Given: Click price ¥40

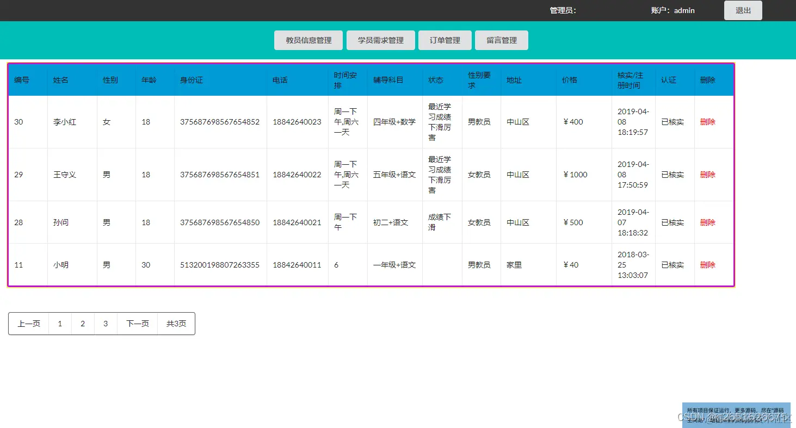Looking at the screenshot, I should 571,265.
